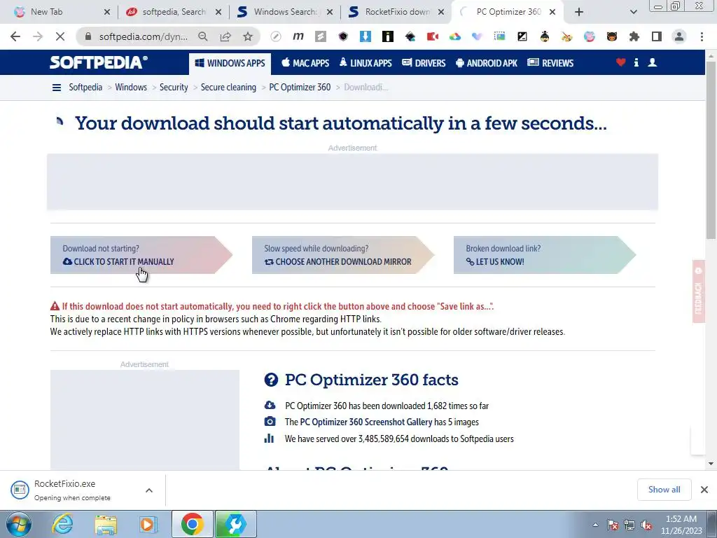Open the Windows Start button
The height and width of the screenshot is (538, 717).
tap(19, 524)
